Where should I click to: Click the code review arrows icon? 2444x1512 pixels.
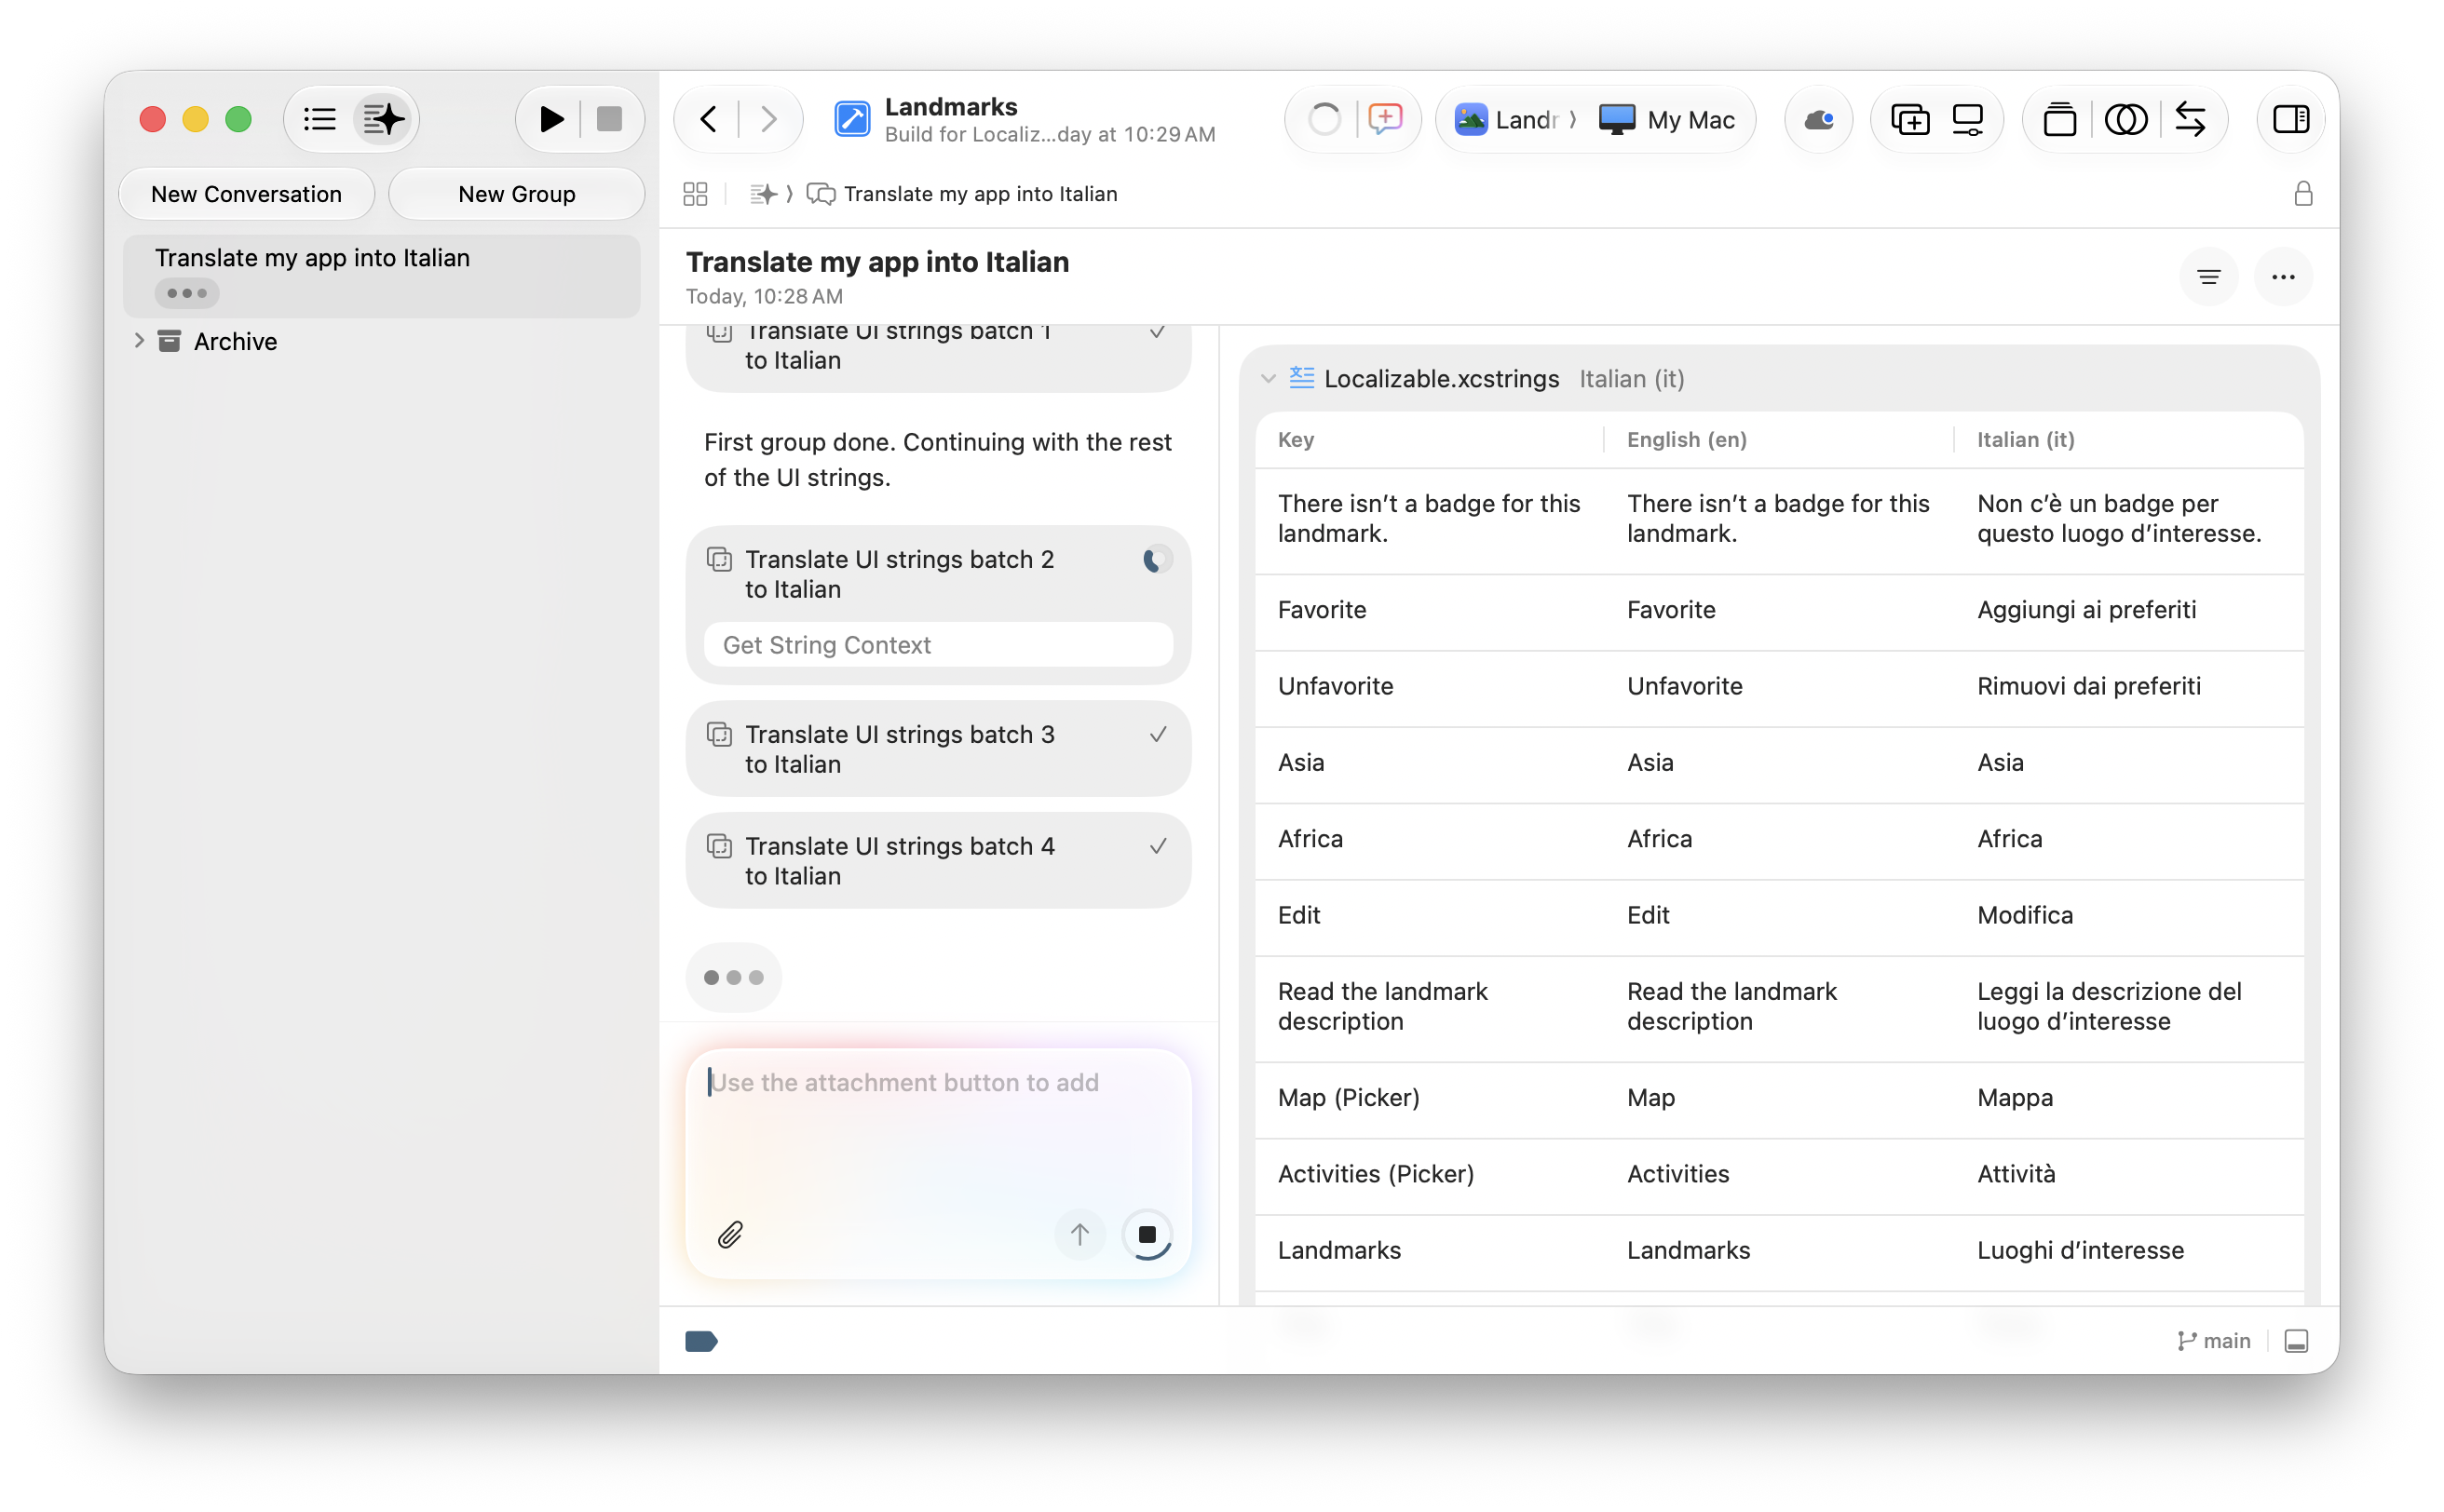pos(2190,120)
